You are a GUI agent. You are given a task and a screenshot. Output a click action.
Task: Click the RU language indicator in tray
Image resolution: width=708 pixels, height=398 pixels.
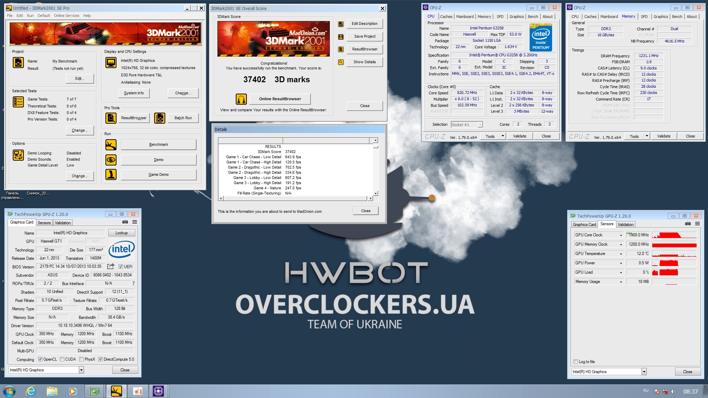[646, 390]
